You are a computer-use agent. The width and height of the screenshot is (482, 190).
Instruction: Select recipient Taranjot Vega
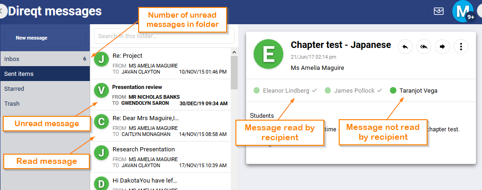[x=418, y=91]
